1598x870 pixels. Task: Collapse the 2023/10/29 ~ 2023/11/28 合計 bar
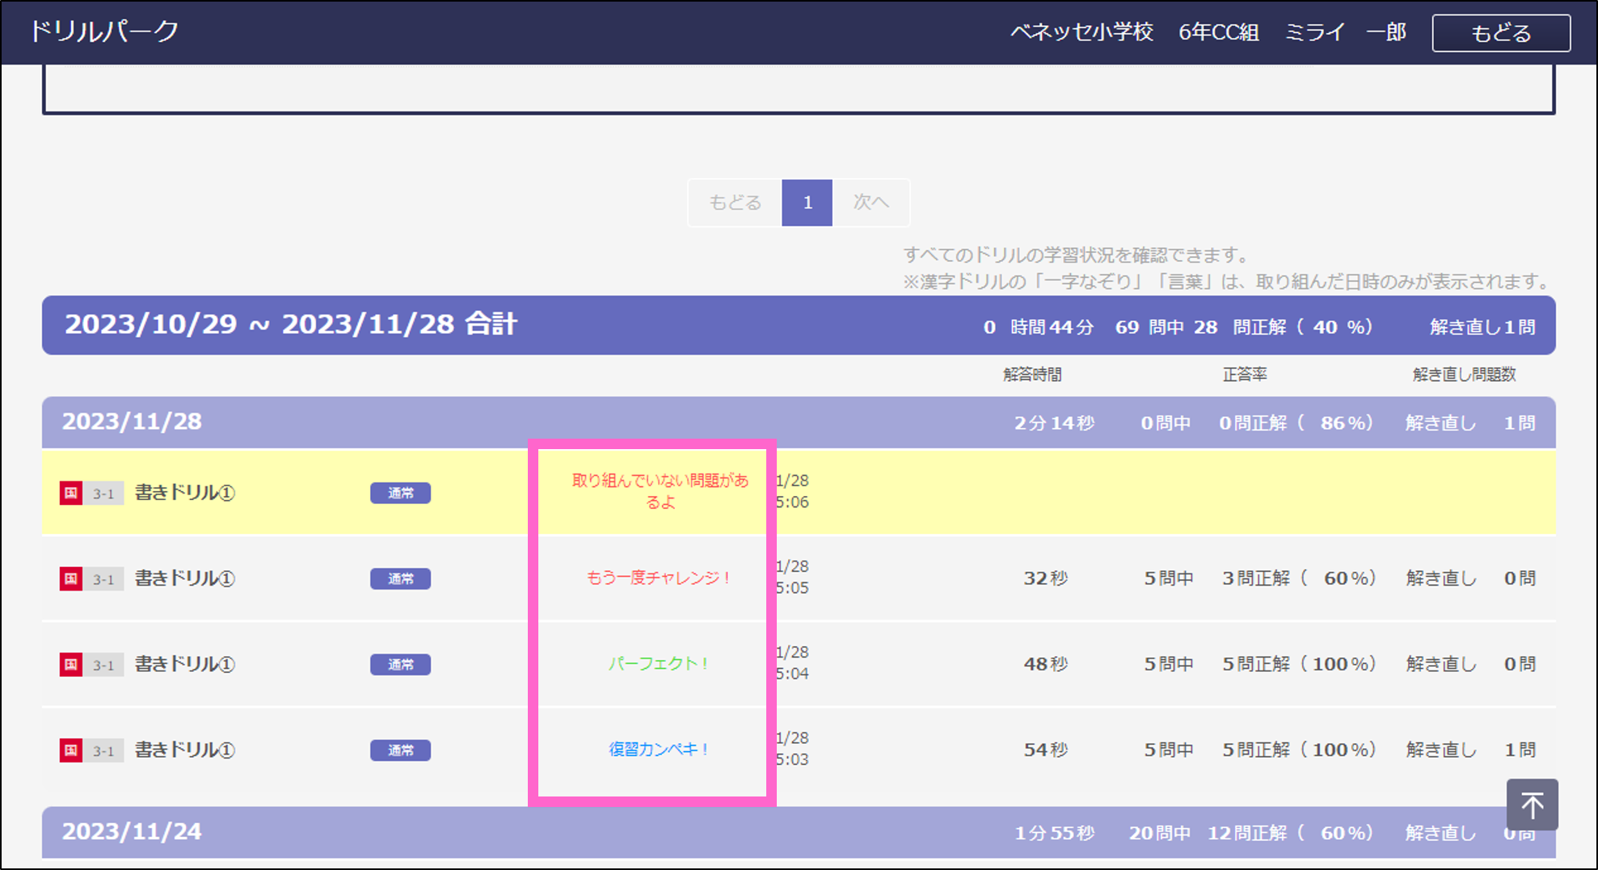291,325
